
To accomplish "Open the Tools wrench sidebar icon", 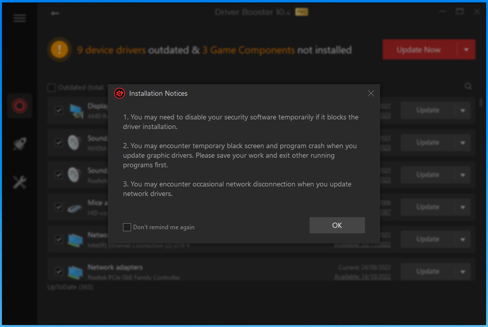I will 20,182.
